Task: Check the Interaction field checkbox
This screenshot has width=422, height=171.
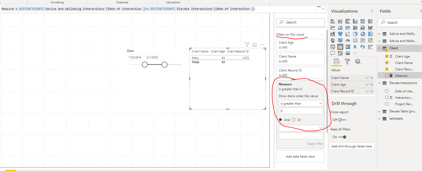Action: (x=387, y=97)
